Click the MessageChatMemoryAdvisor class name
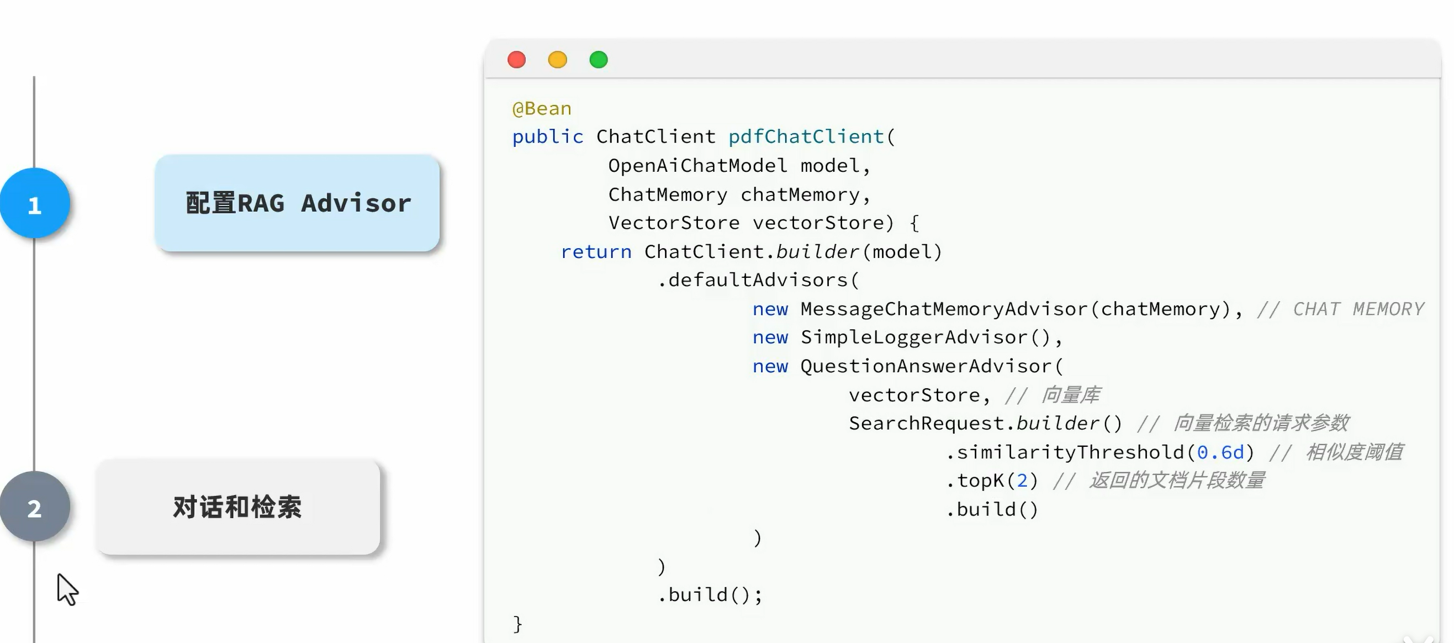This screenshot has width=1454, height=643. [944, 309]
